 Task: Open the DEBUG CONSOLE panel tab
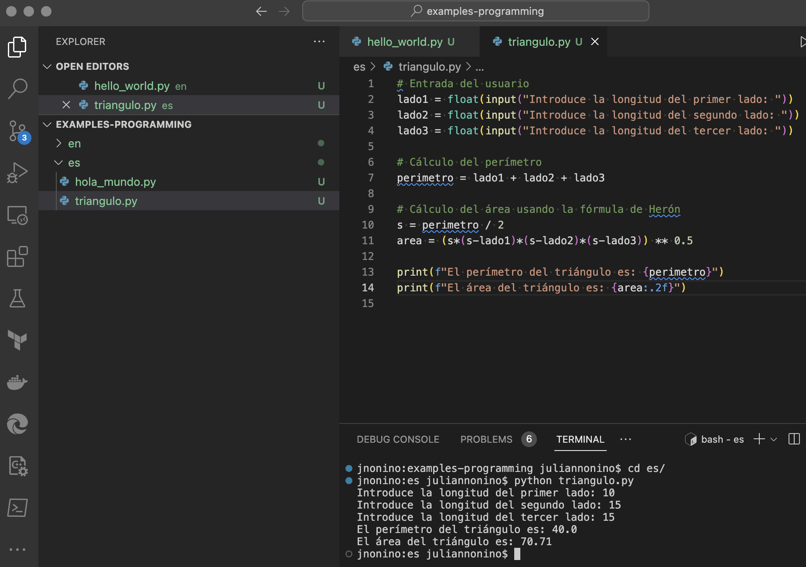coord(398,439)
